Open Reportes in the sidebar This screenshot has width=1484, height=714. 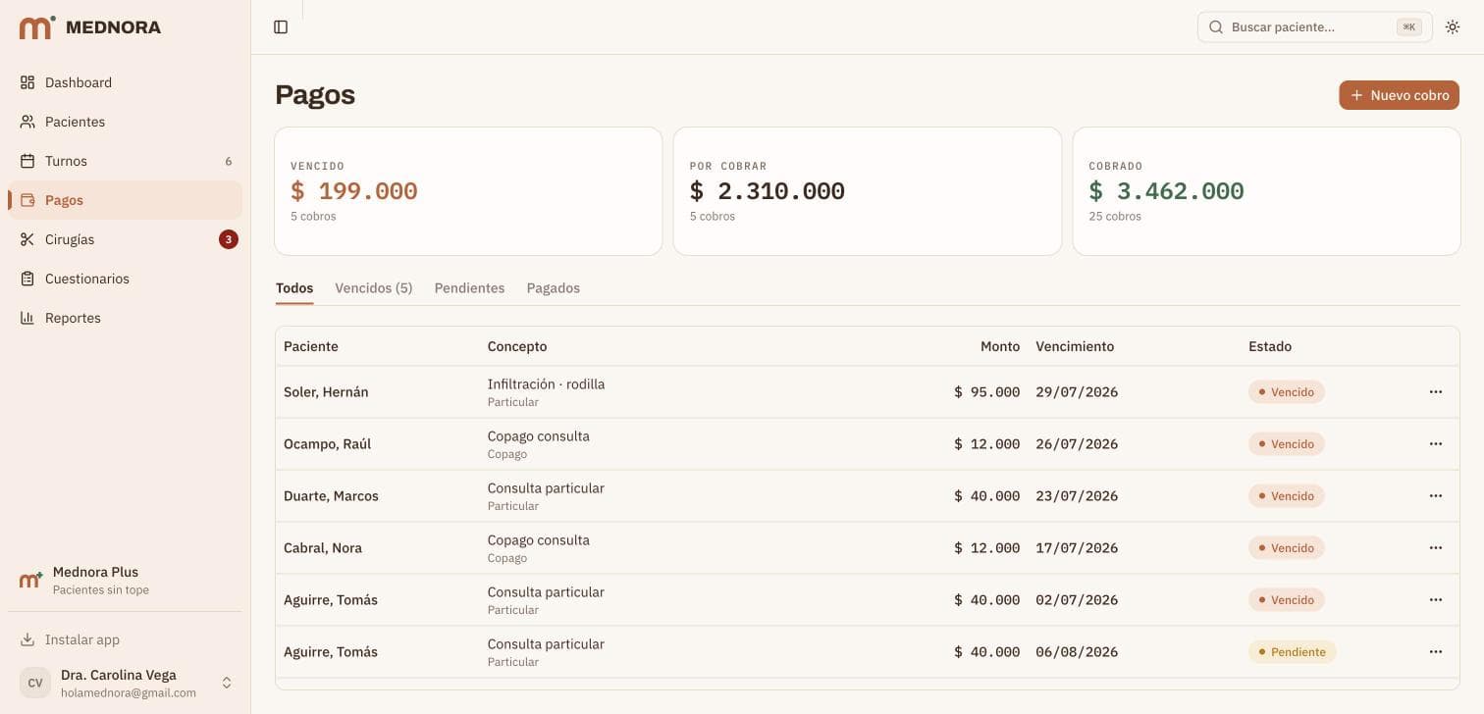(x=125, y=318)
